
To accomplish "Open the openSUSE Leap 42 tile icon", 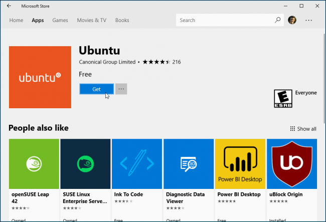I will [x=34, y=164].
